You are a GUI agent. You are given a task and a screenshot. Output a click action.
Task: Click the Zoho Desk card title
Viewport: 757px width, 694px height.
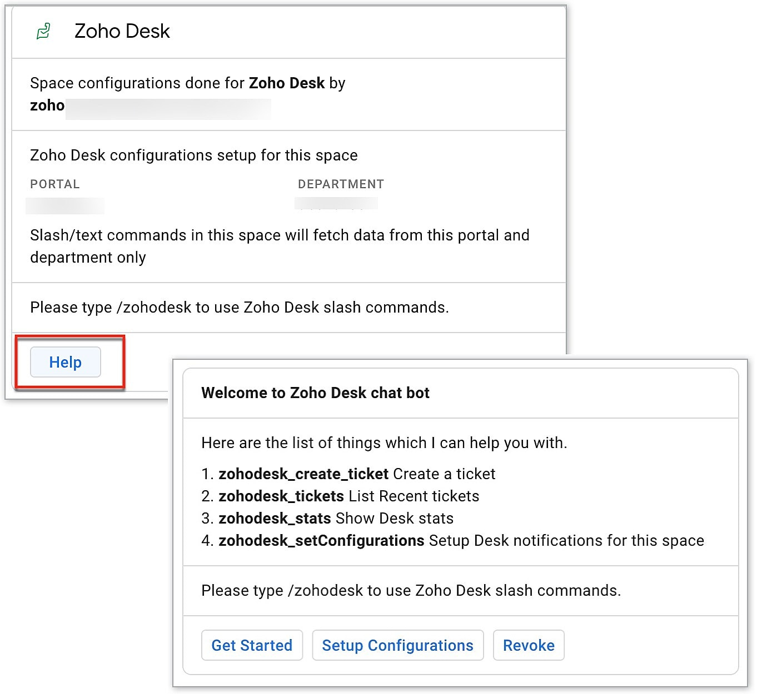(x=122, y=31)
